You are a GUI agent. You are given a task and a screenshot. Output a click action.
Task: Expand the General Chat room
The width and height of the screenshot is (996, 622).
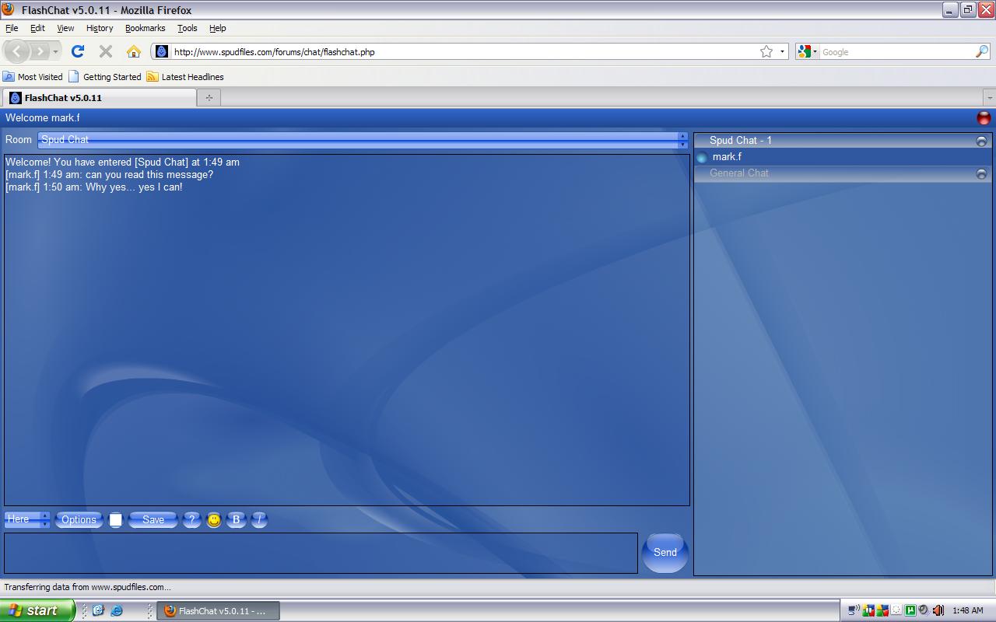click(981, 173)
